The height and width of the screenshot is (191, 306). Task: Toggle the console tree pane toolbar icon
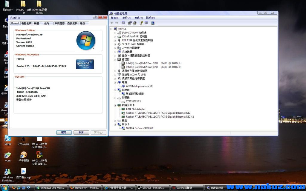tap(123, 23)
